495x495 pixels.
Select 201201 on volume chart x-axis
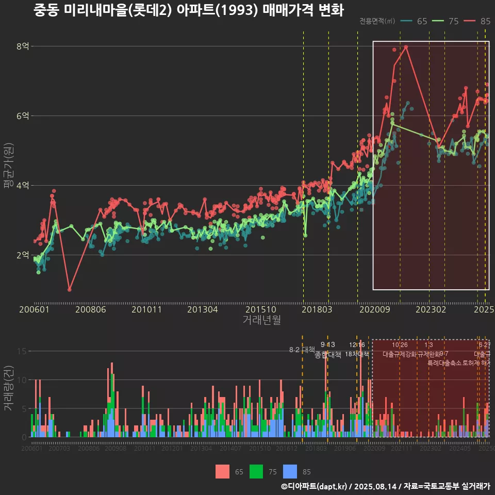(172, 448)
